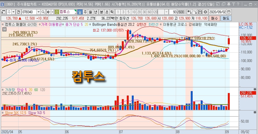Viewport: 258px width, 134px height.
Task: Click the Bollinger Bands indicator label
Action: 105,25
